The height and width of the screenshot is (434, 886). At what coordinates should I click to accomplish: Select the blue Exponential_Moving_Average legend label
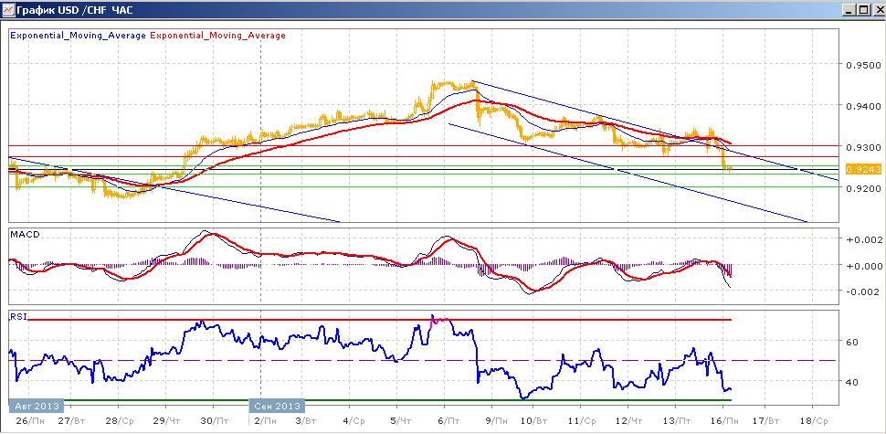coord(79,35)
